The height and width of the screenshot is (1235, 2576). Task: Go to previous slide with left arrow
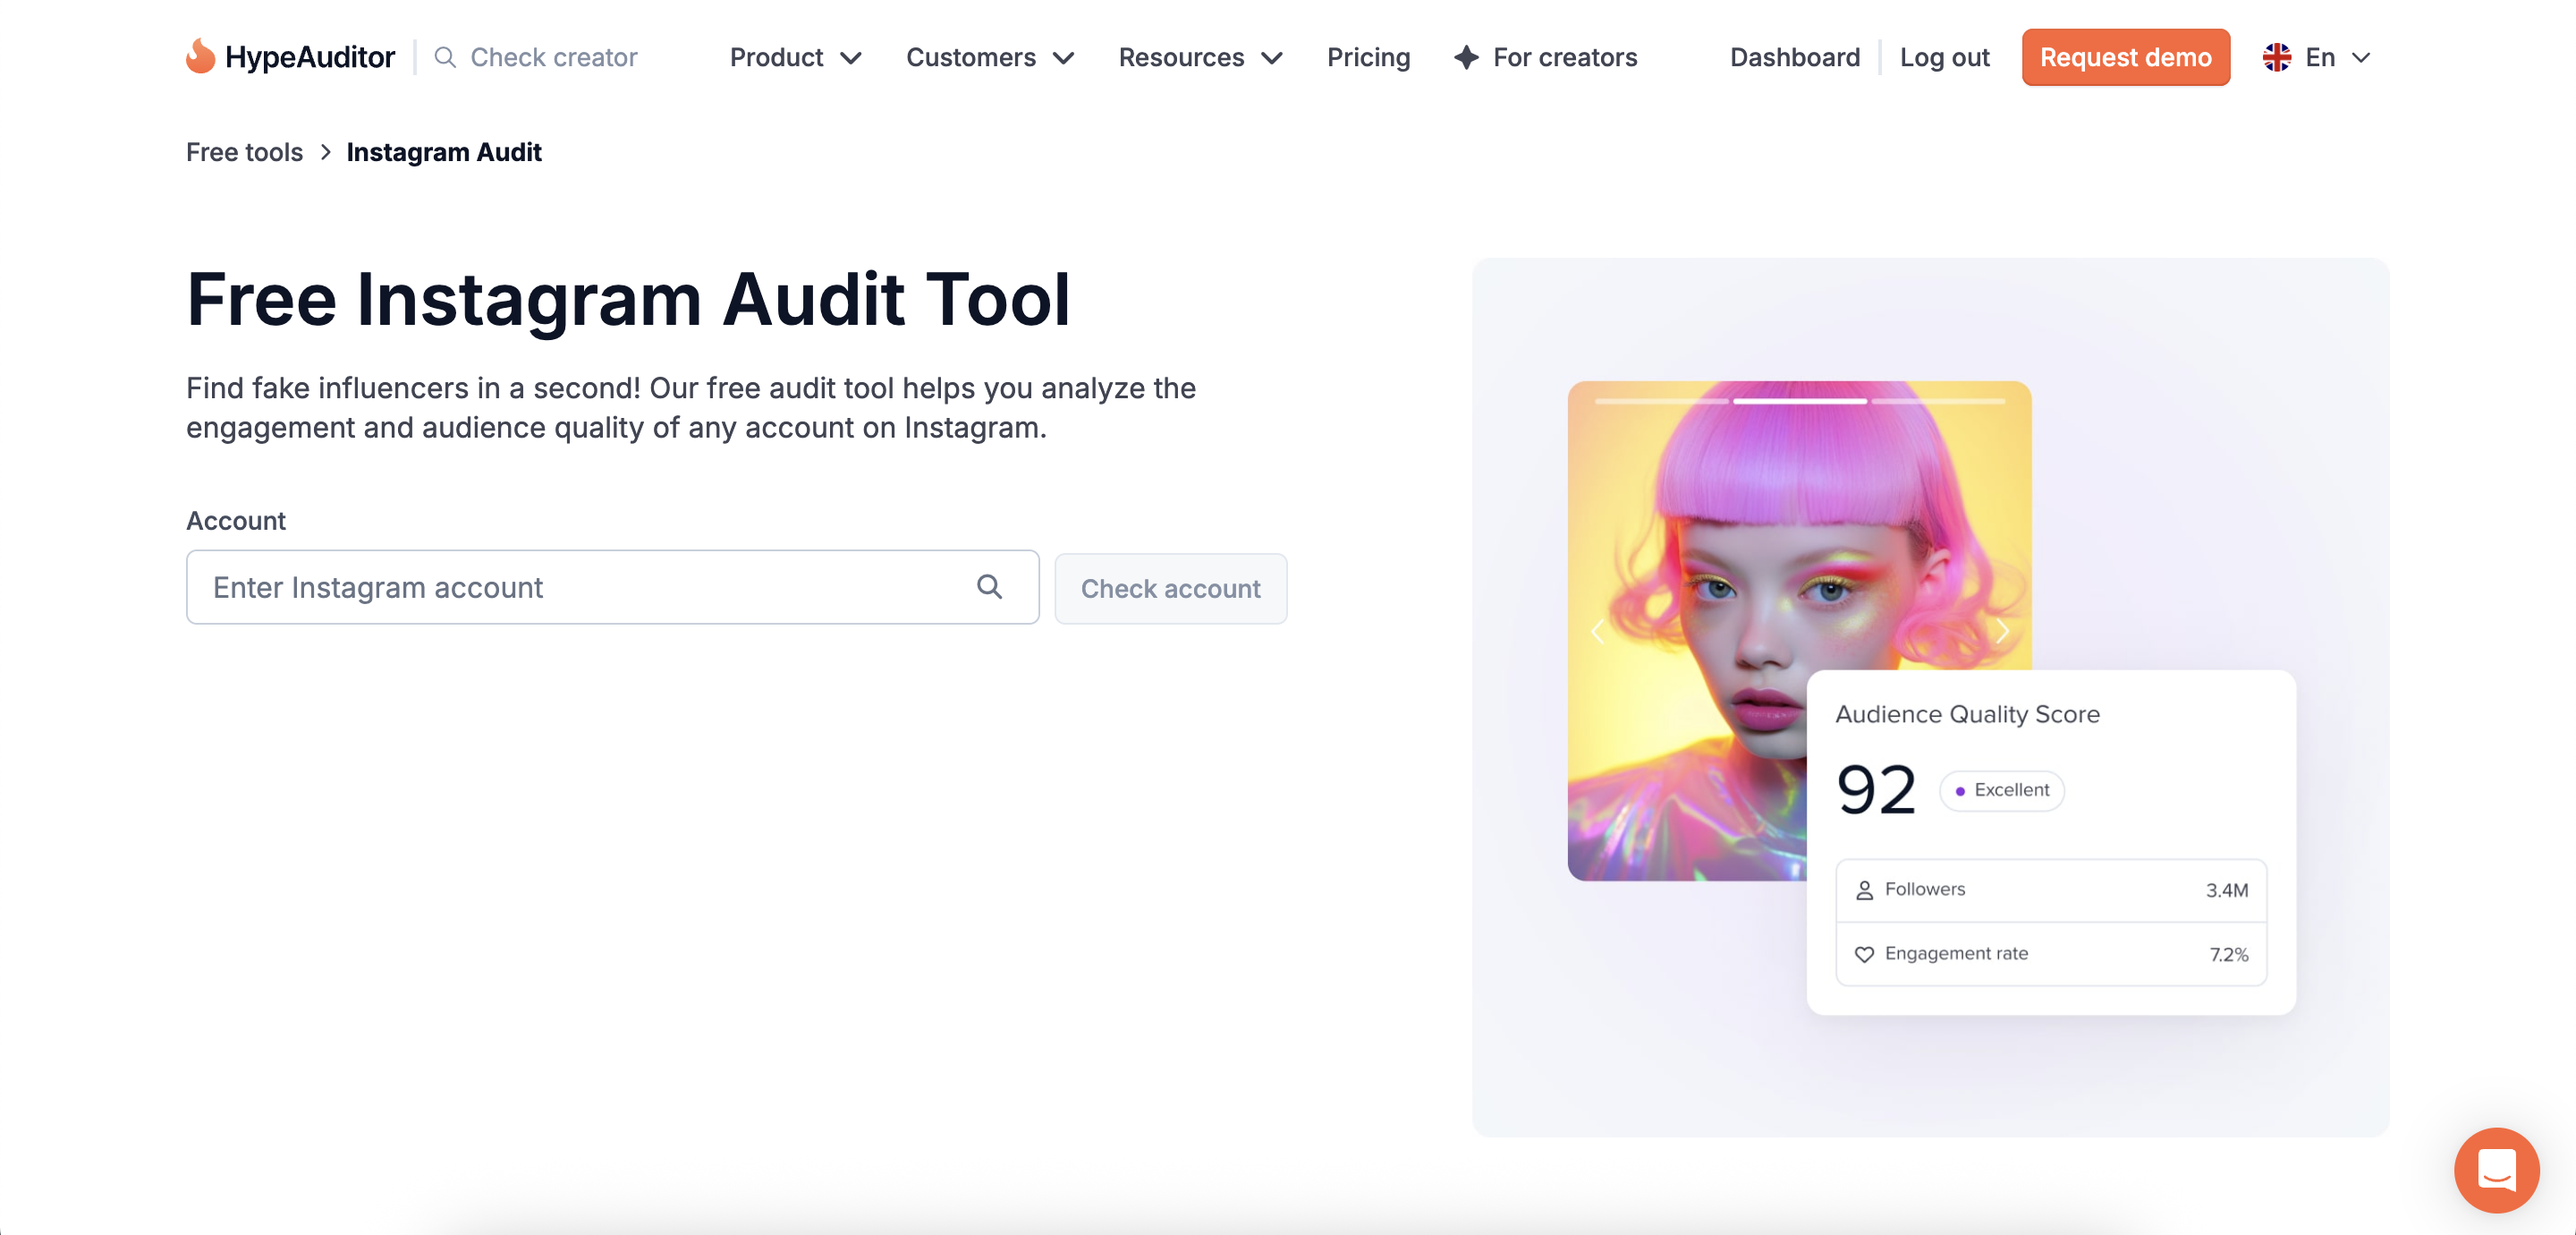click(x=1597, y=632)
